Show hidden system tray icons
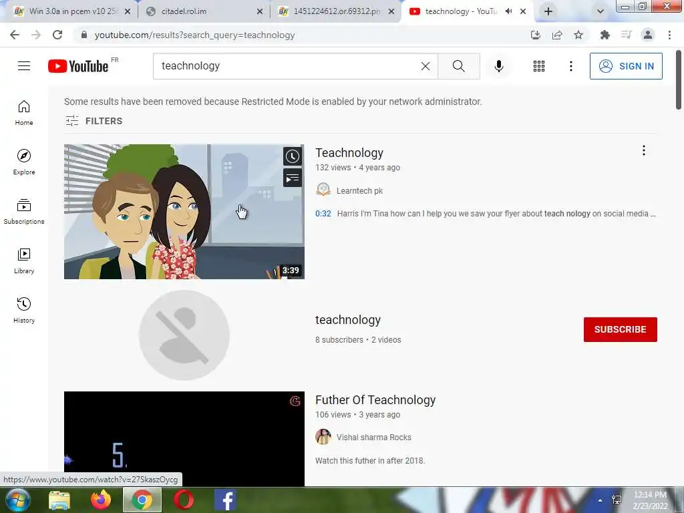 coord(600,500)
